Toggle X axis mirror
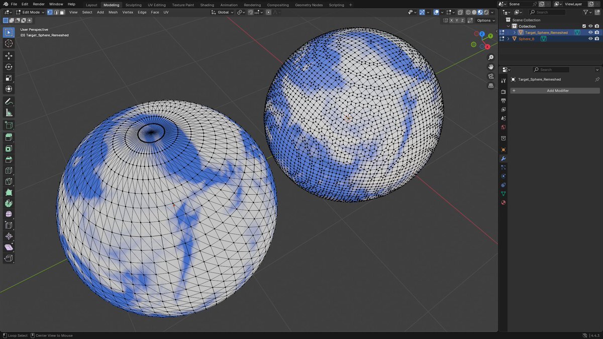The image size is (603, 339). (451, 21)
